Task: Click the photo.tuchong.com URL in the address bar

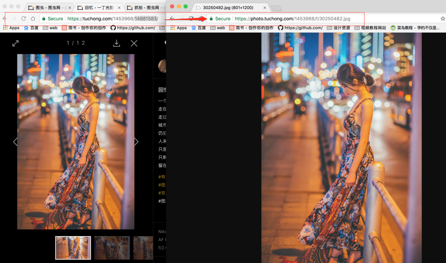Action: tap(292, 19)
